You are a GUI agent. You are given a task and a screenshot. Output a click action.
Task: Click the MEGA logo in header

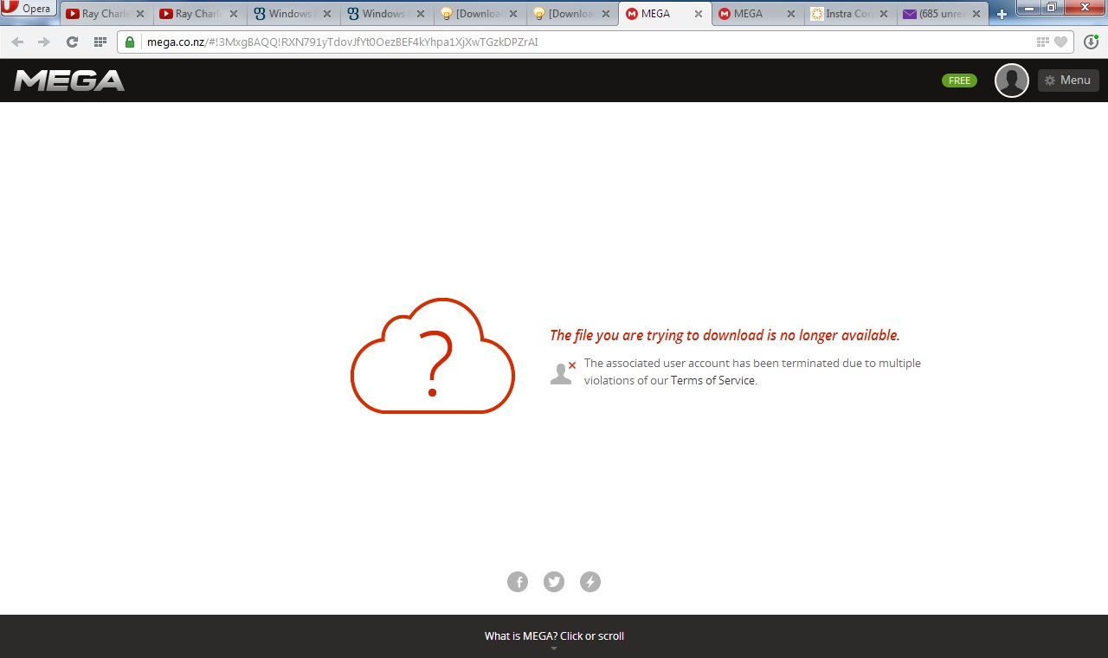[x=69, y=81]
